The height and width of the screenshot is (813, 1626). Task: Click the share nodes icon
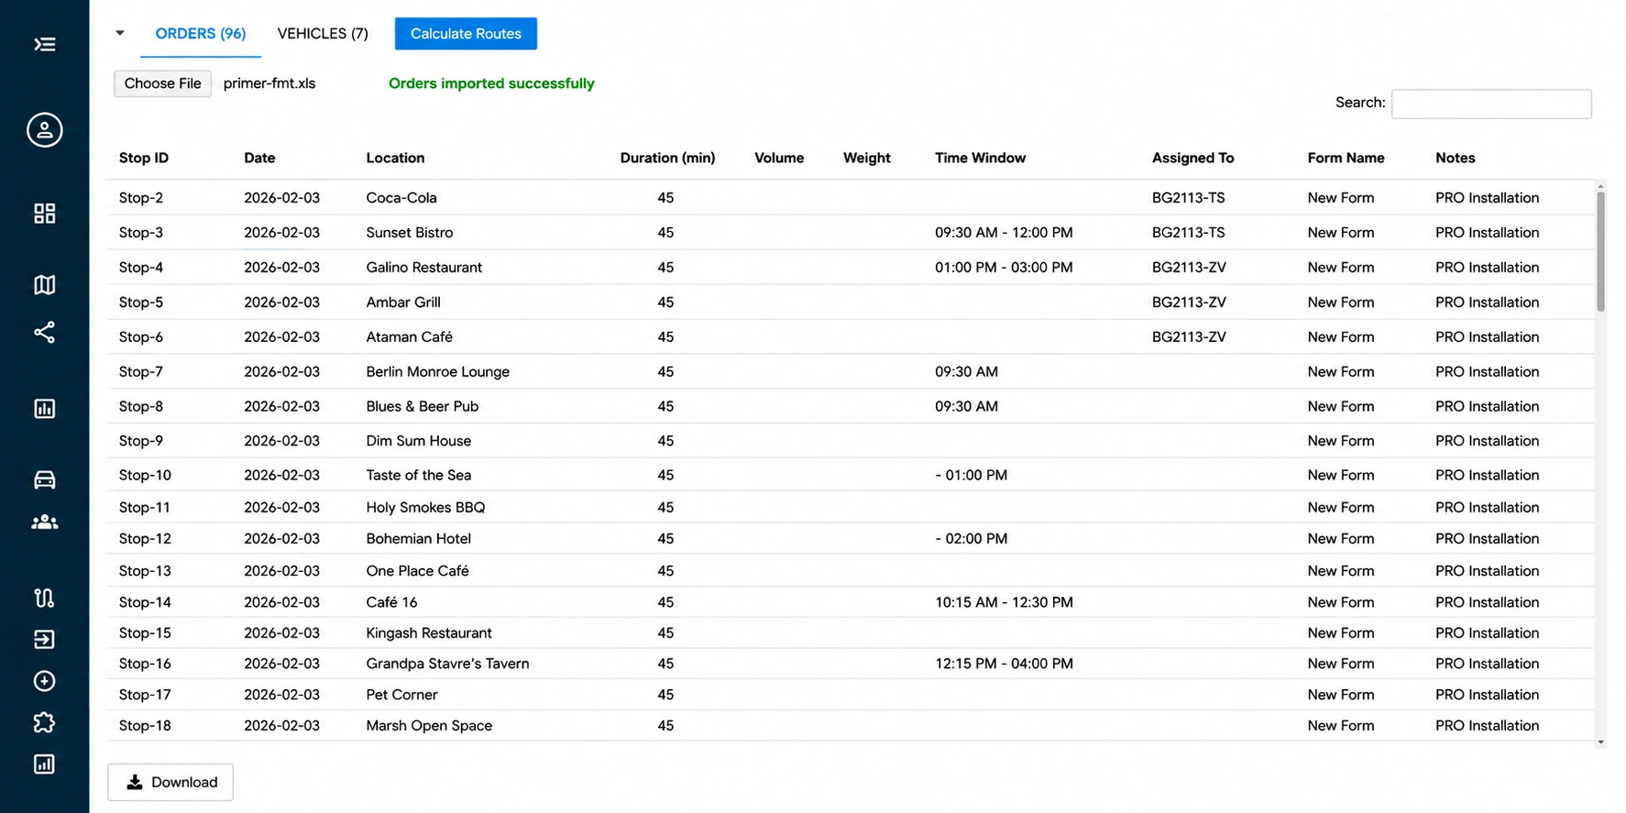[44, 332]
